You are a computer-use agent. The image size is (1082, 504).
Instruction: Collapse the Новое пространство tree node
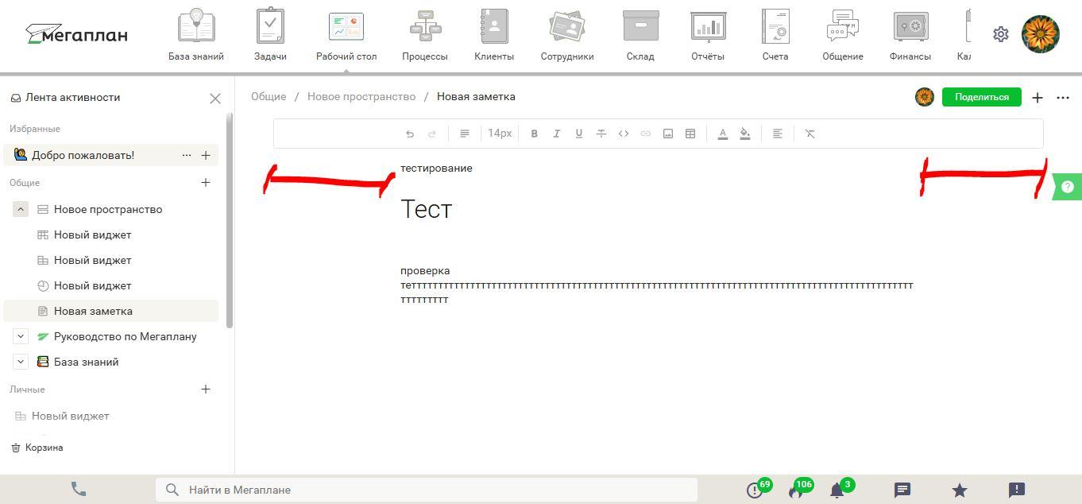coord(21,209)
